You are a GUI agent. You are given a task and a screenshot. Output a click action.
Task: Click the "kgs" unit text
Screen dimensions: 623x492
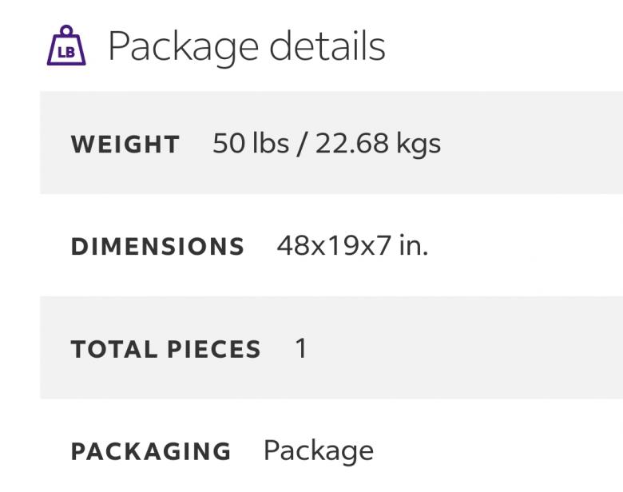[x=419, y=145]
